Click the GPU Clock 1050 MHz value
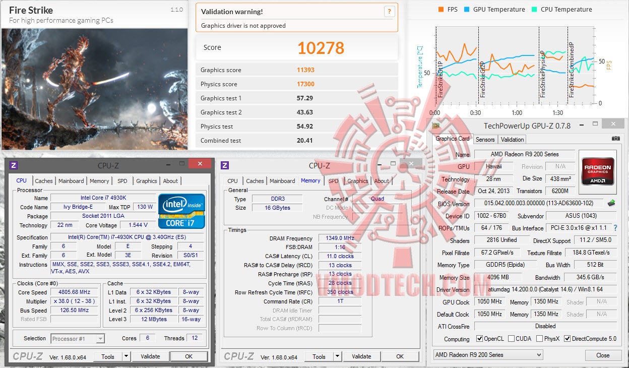This screenshot has width=629, height=368. [489, 302]
